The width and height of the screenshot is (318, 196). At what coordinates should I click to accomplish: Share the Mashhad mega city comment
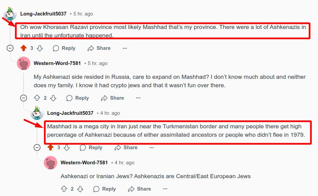tap(126, 148)
